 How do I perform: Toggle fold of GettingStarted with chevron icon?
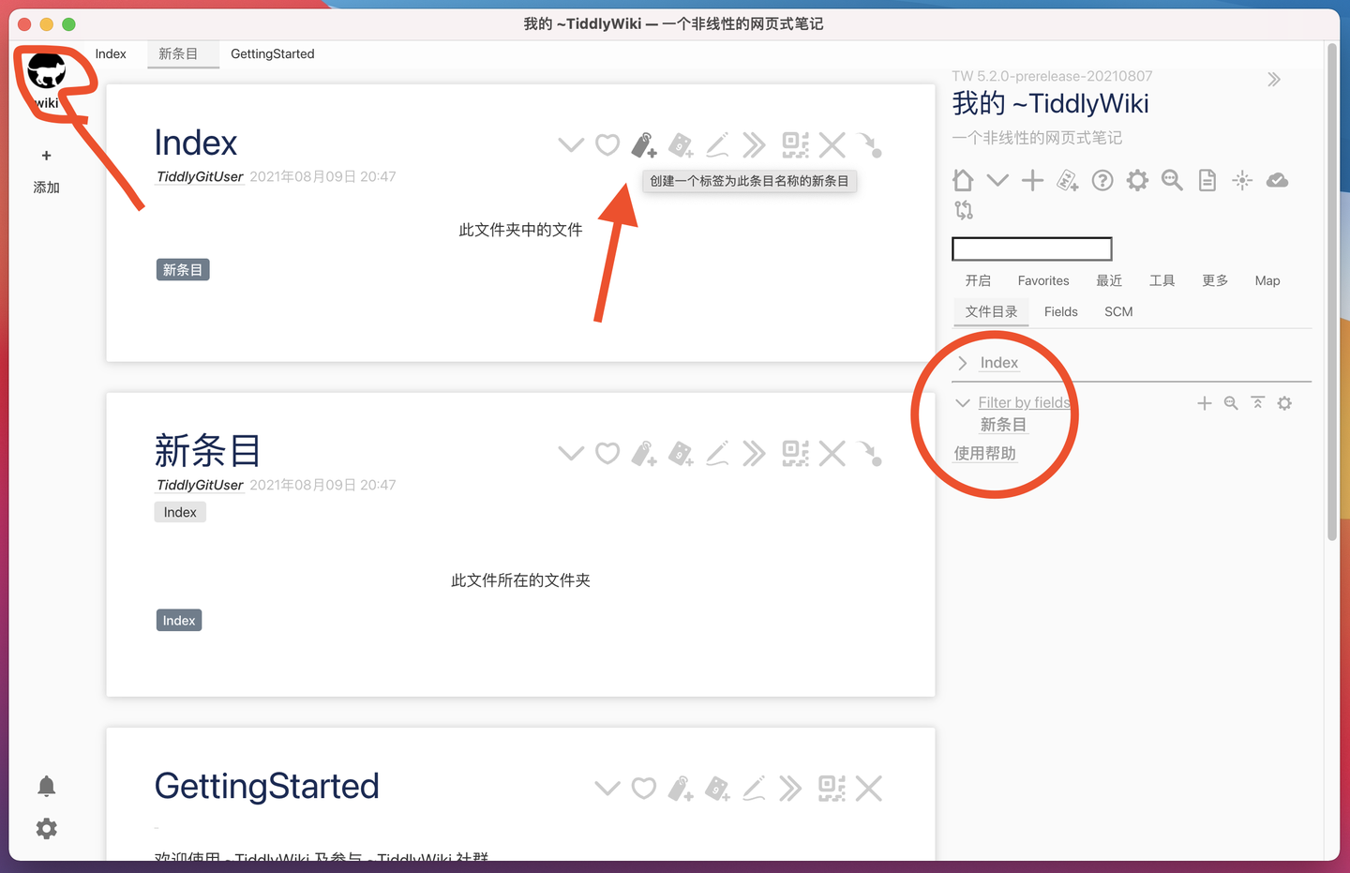coord(607,788)
